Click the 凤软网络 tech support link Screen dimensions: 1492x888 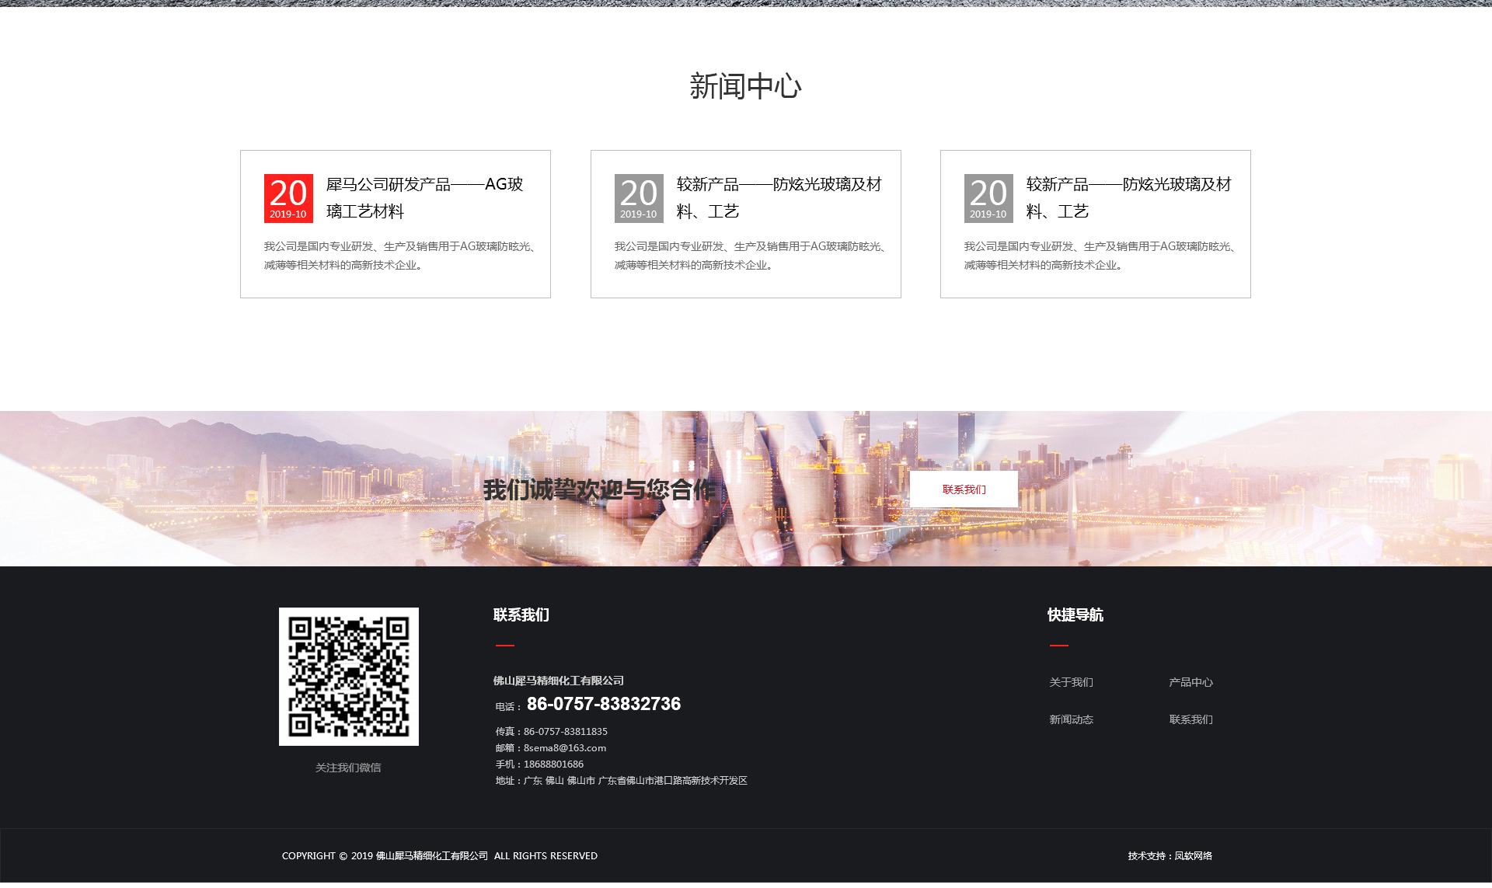pyautogui.click(x=1193, y=856)
